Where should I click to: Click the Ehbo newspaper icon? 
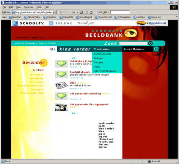tap(61, 85)
